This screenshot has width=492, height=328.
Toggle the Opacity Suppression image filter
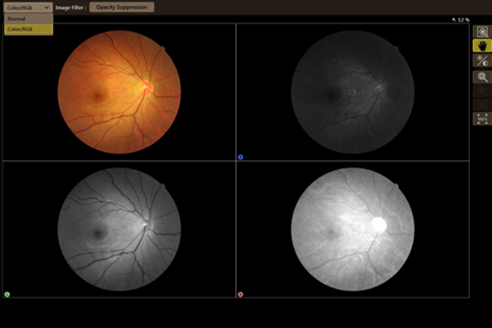(x=122, y=7)
